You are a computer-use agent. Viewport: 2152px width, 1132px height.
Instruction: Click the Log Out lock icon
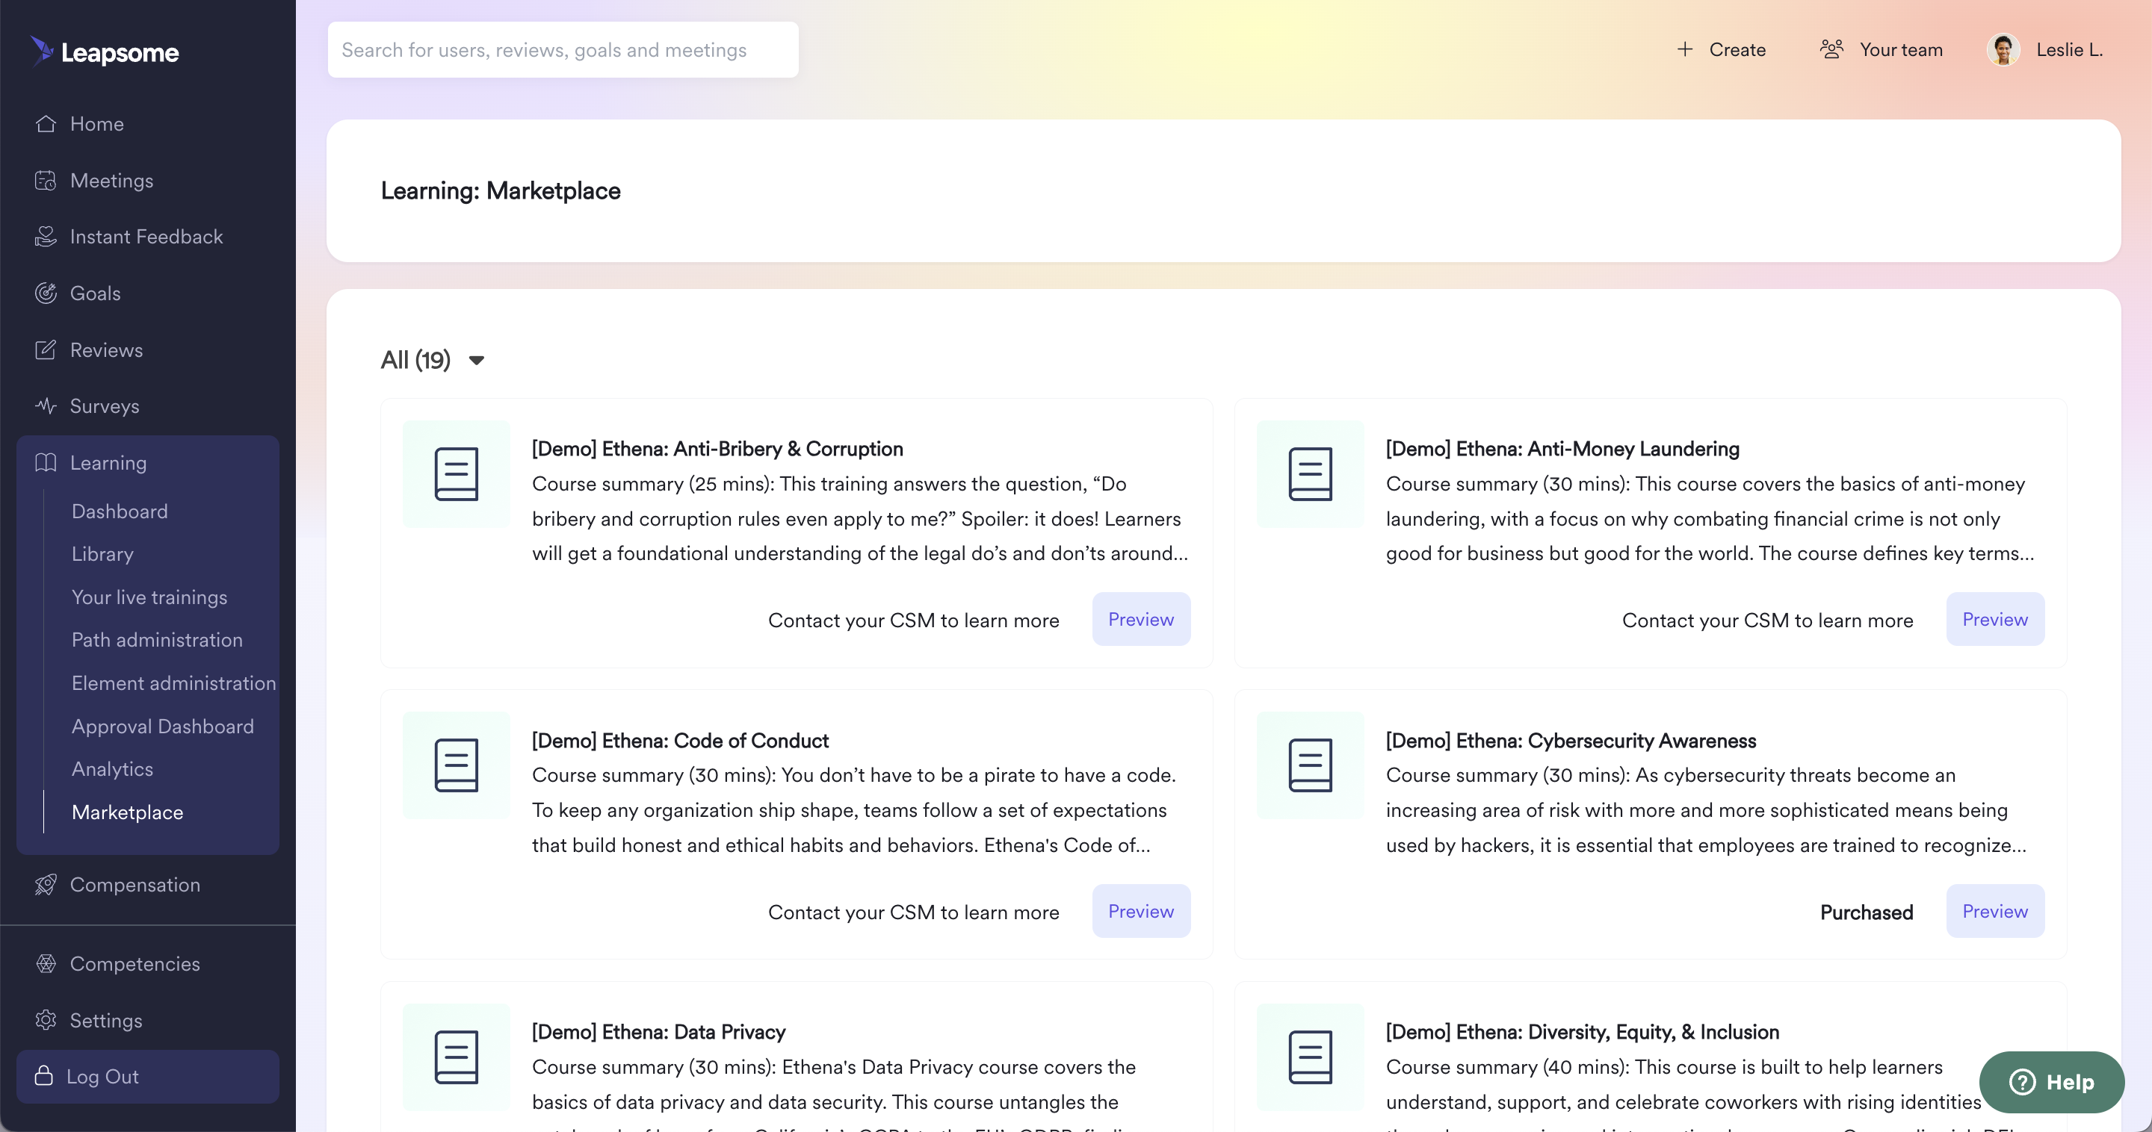(44, 1076)
